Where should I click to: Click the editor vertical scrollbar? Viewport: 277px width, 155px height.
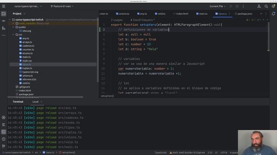click(268, 37)
